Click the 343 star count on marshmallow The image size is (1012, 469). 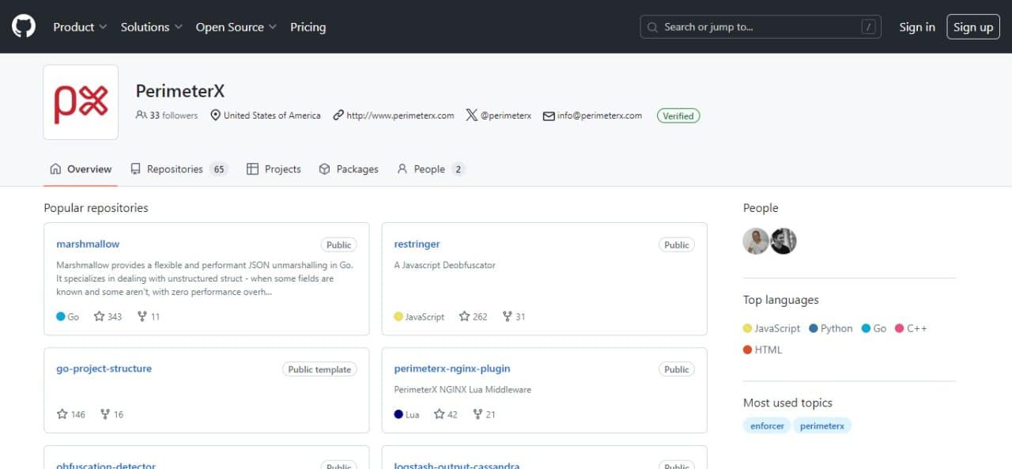point(115,316)
